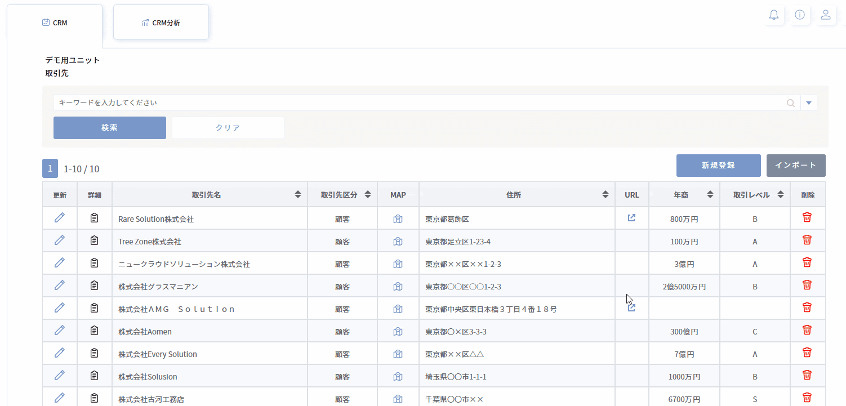Open details for 株式会社Every Solution

point(95,353)
